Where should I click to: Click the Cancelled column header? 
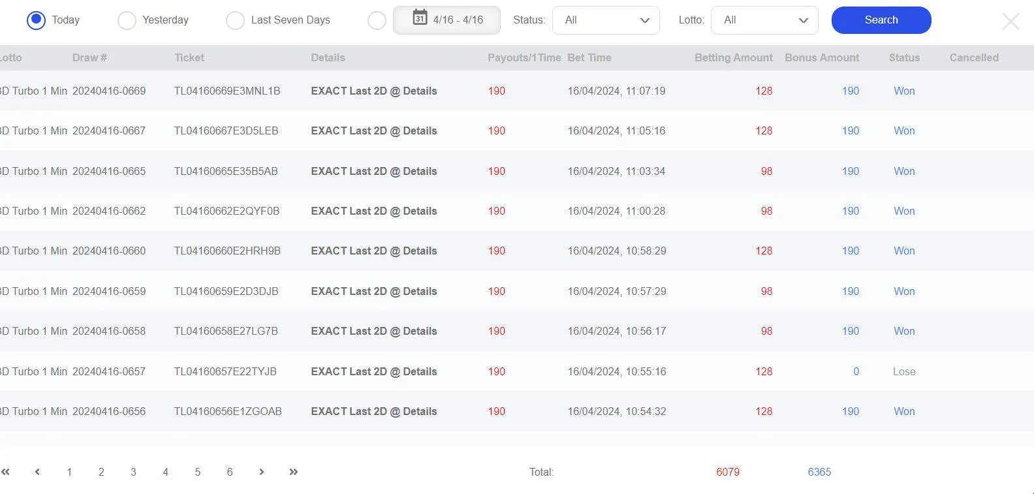974,57
